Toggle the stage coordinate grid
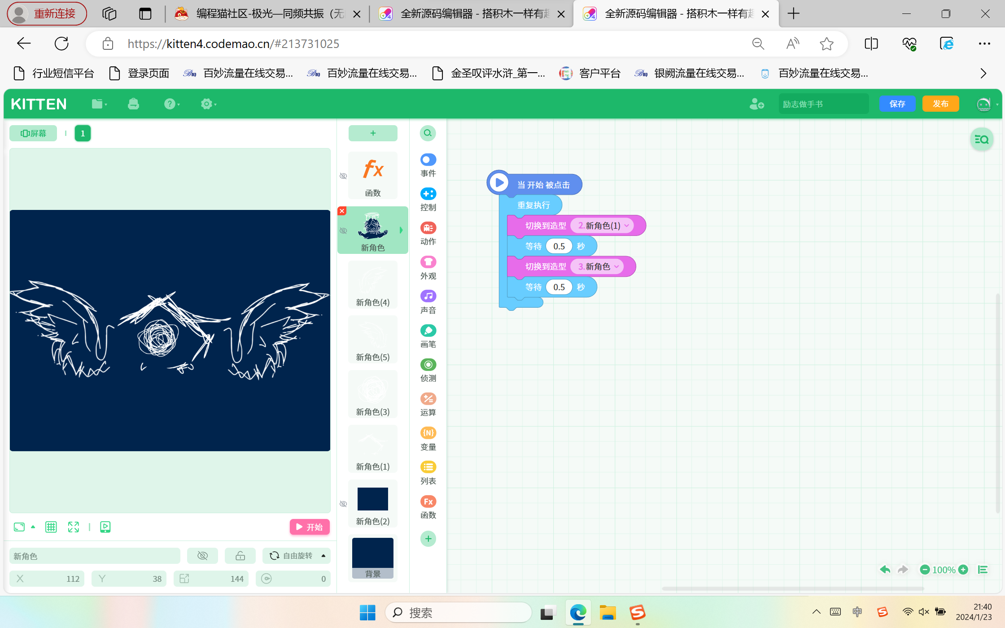Screen dimensions: 1005x628 (51, 527)
